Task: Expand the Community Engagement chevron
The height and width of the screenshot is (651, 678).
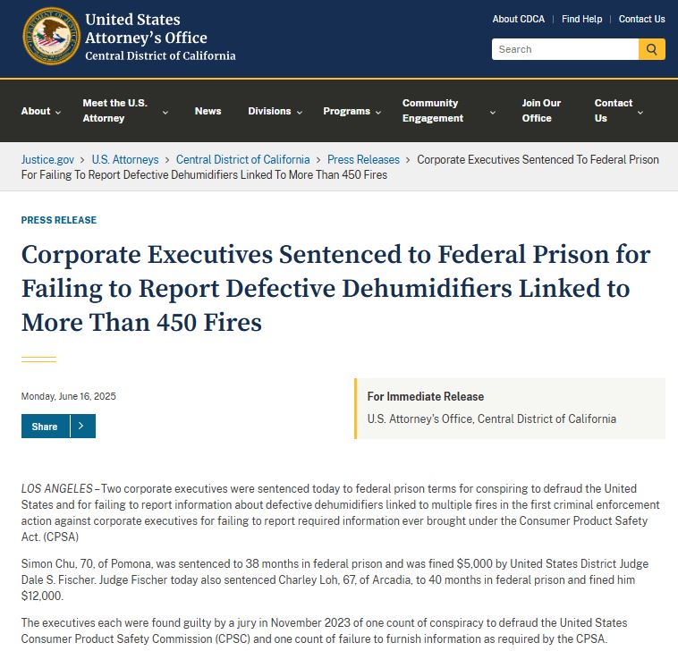Action: (493, 113)
